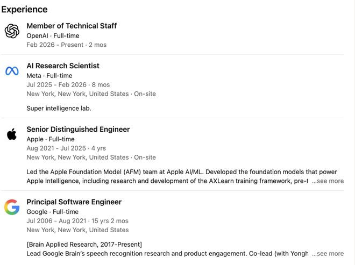Click the Meta company logo icon

tap(12, 71)
